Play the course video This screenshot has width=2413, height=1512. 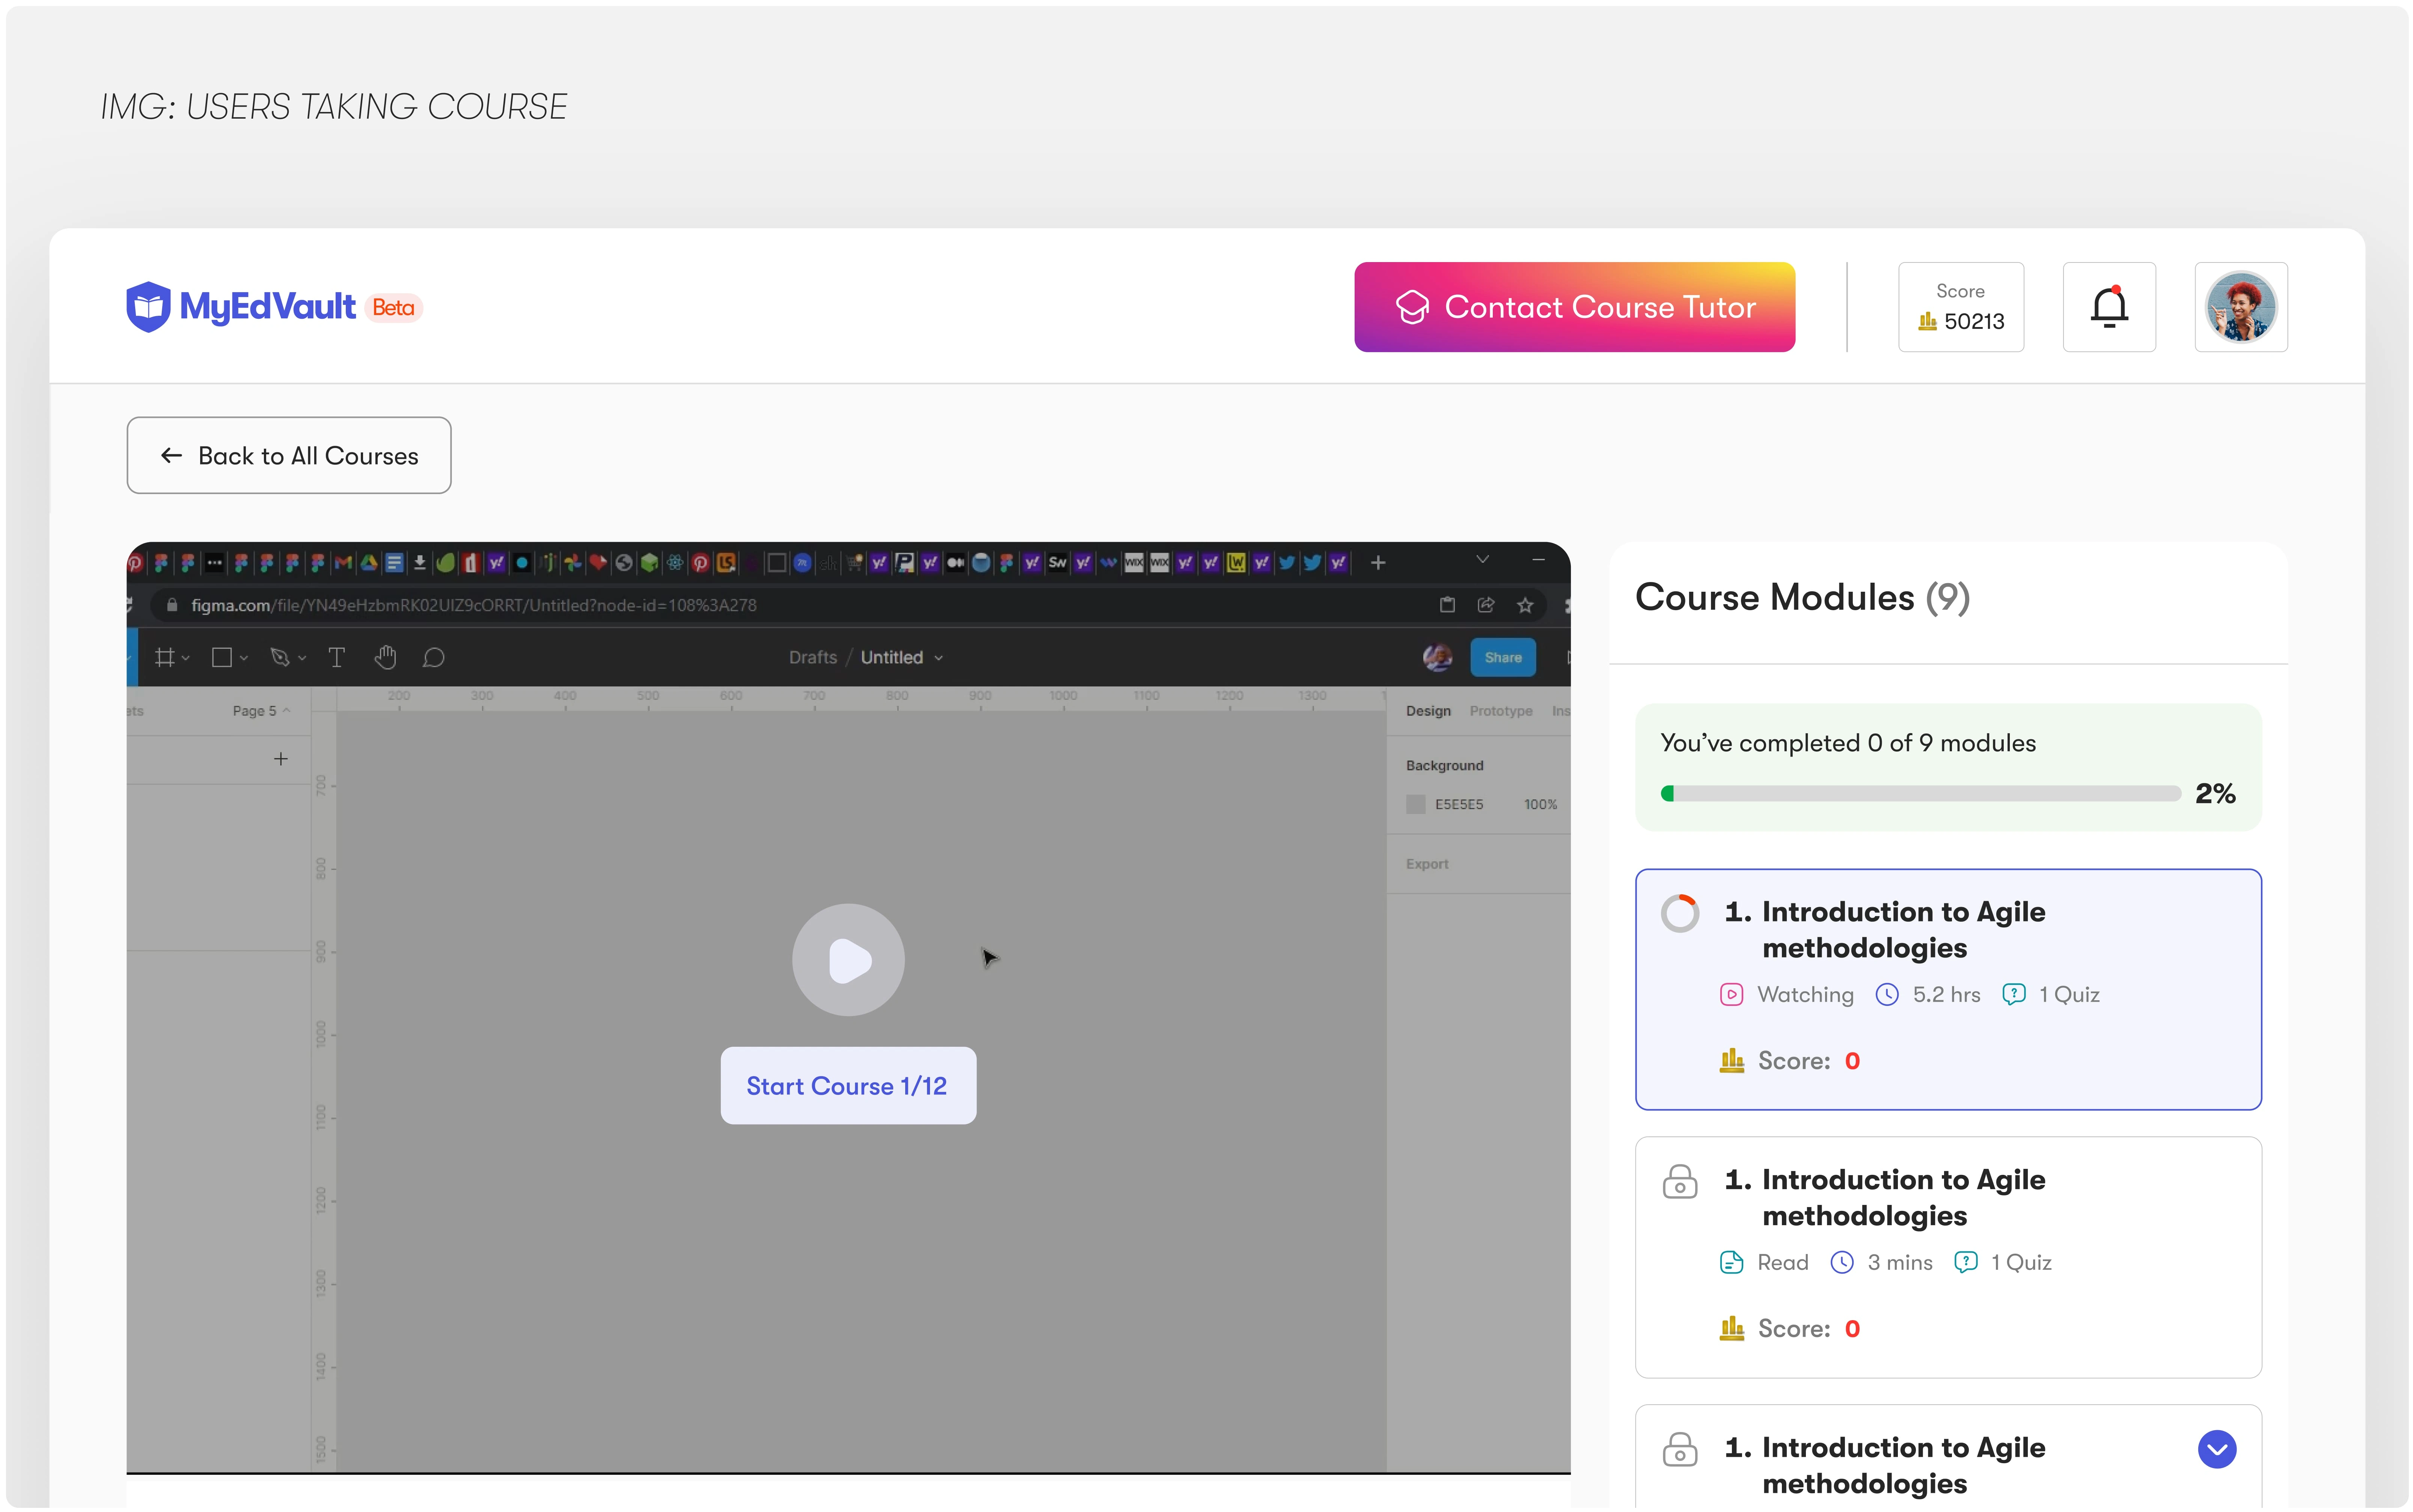point(848,960)
